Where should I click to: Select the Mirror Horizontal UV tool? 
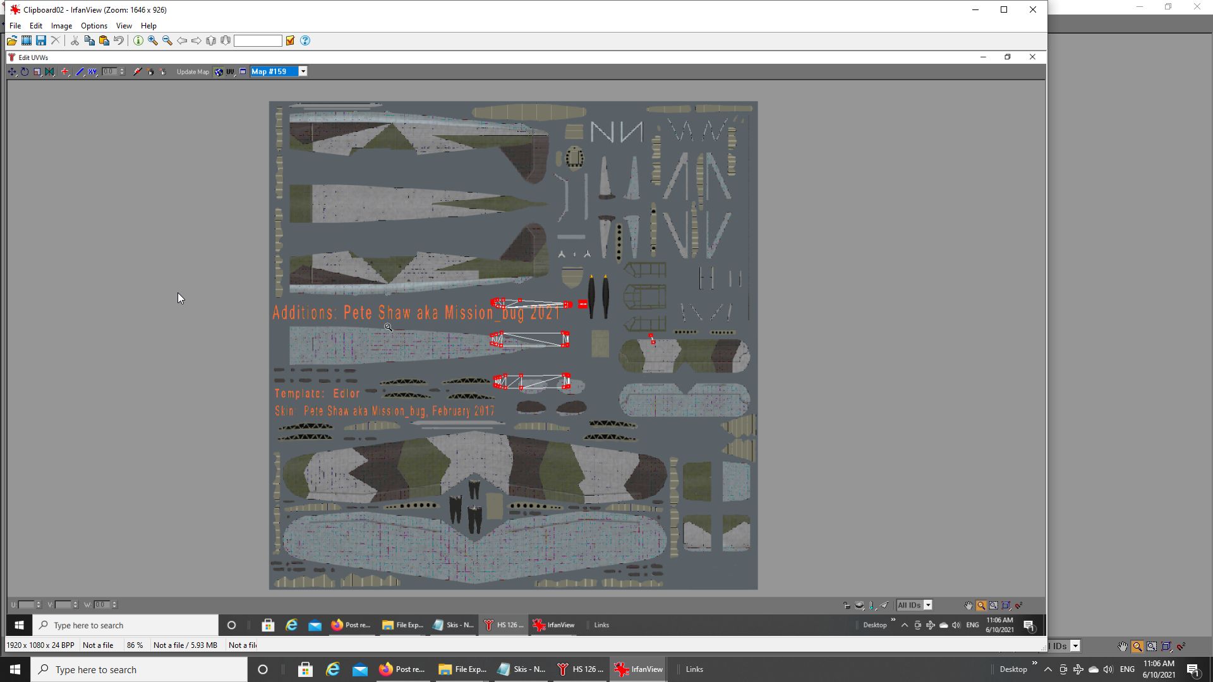(50, 72)
